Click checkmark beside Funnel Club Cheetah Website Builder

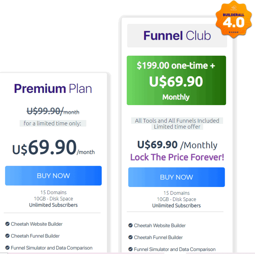tap(130, 225)
